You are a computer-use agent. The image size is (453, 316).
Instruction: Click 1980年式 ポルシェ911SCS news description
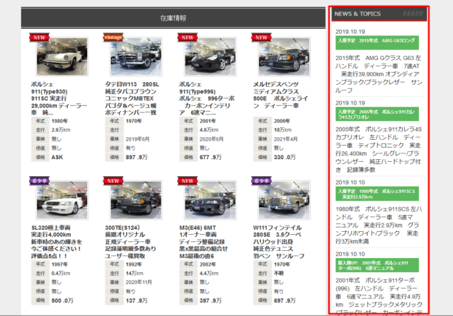pos(379,225)
